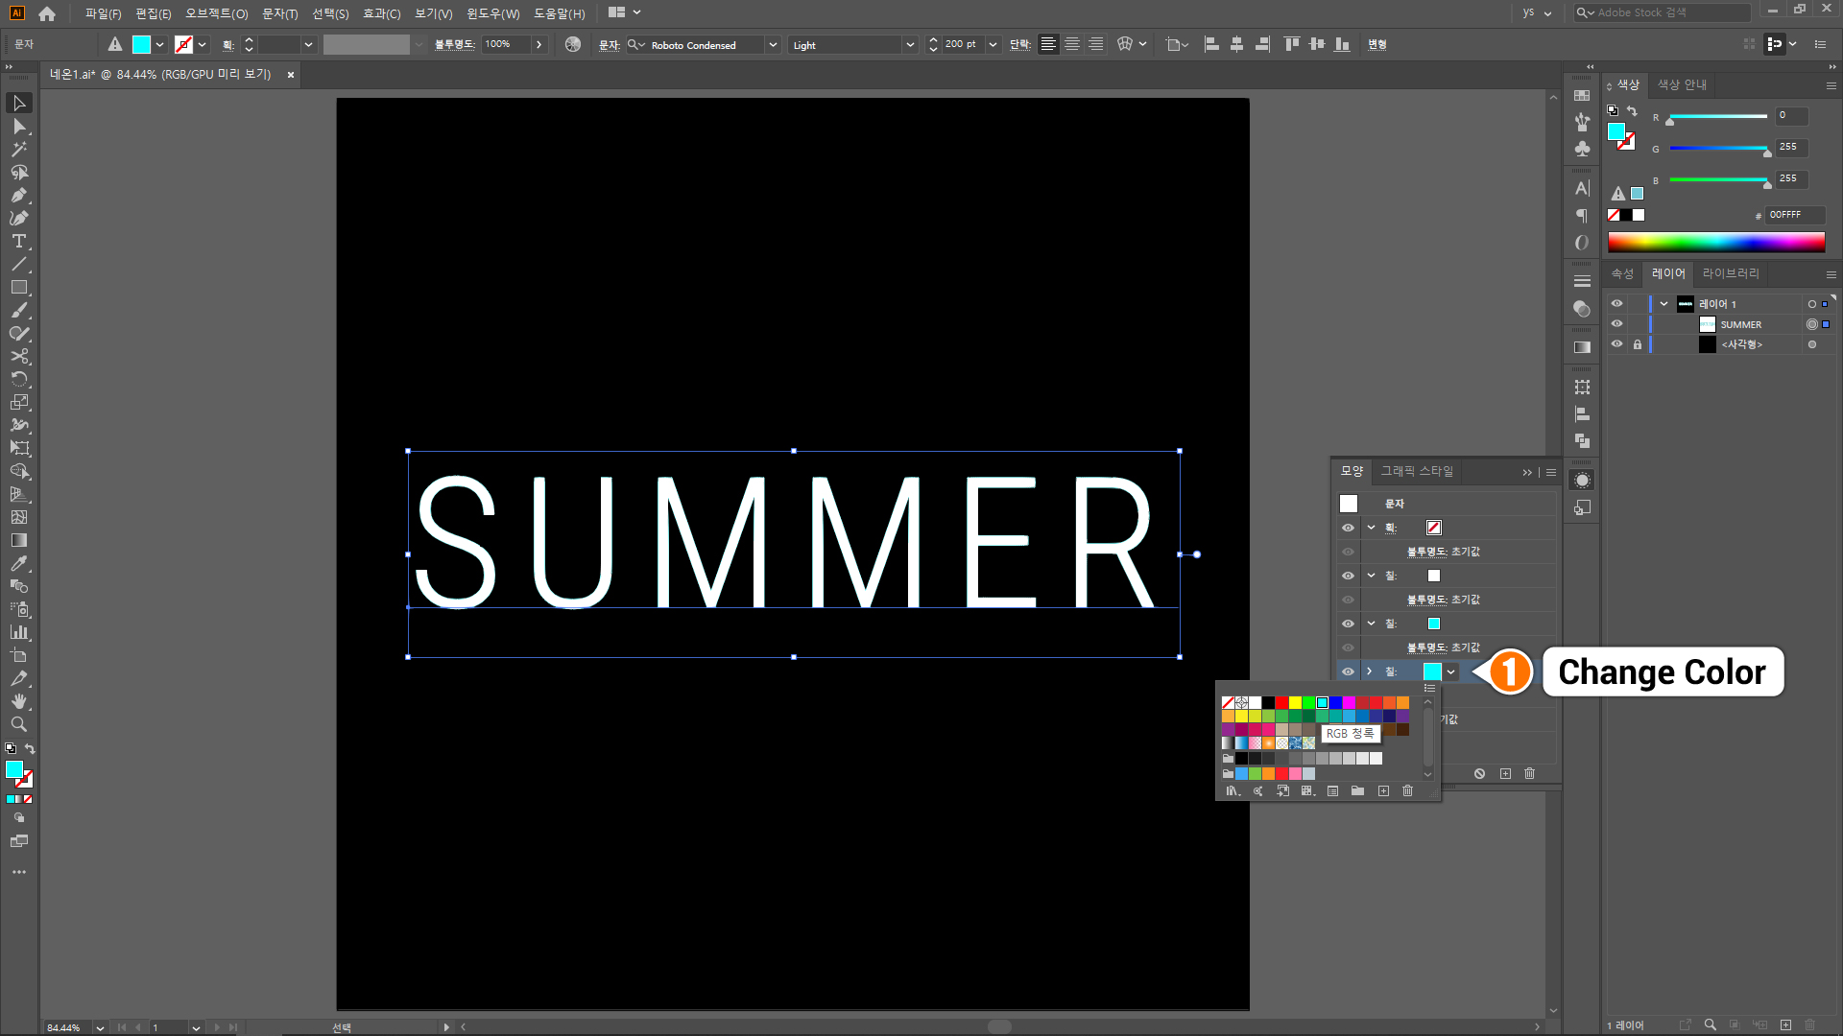The width and height of the screenshot is (1843, 1036).
Task: Choose the Eyedropper tool
Action: pos(18,564)
